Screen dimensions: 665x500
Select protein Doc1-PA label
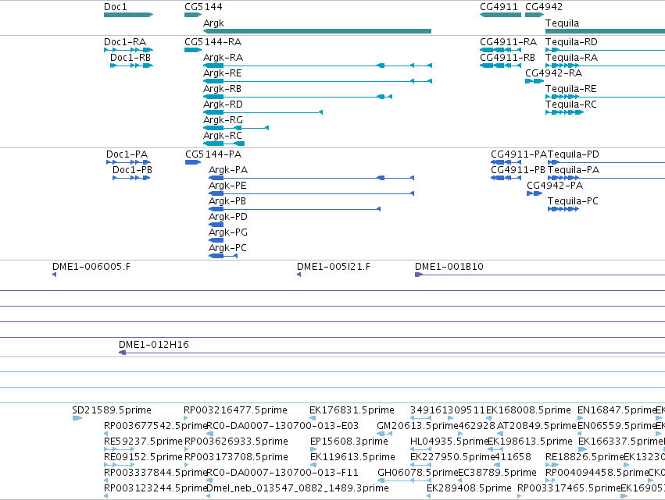tap(127, 154)
